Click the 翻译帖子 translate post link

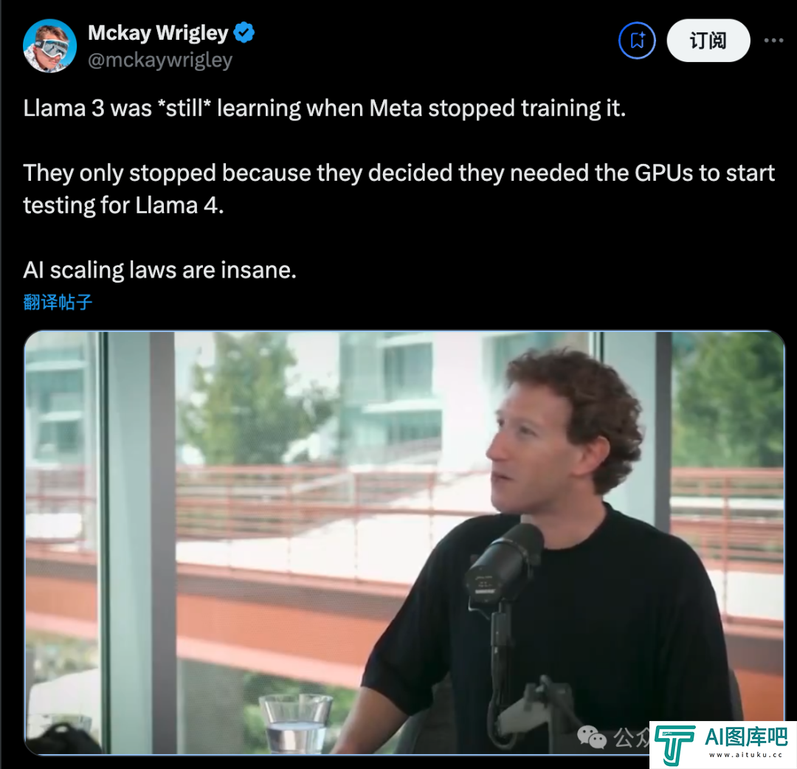click(x=58, y=302)
